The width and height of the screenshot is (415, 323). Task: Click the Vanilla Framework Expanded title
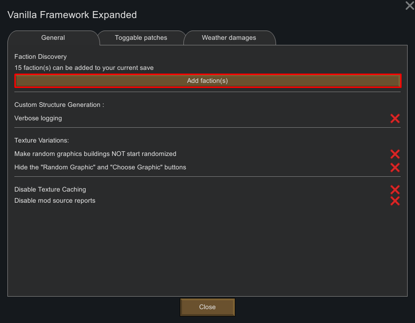point(72,15)
